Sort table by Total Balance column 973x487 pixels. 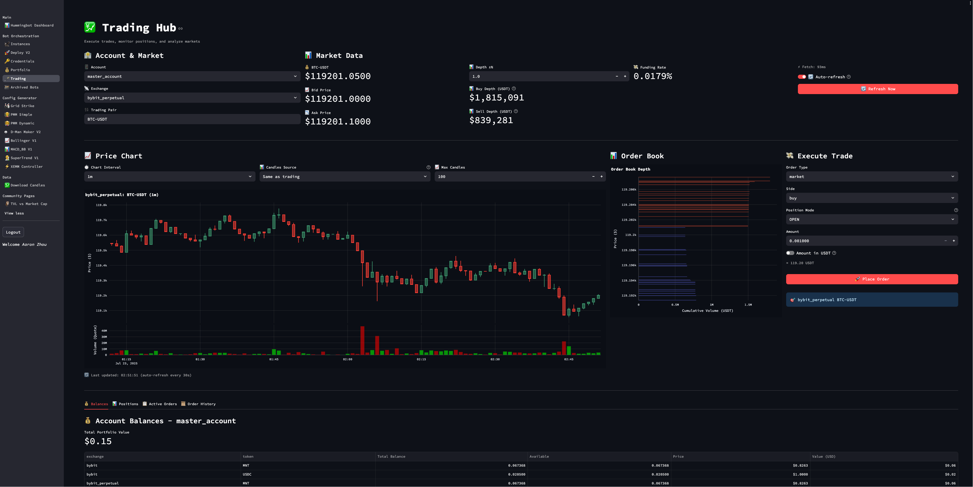(x=451, y=456)
